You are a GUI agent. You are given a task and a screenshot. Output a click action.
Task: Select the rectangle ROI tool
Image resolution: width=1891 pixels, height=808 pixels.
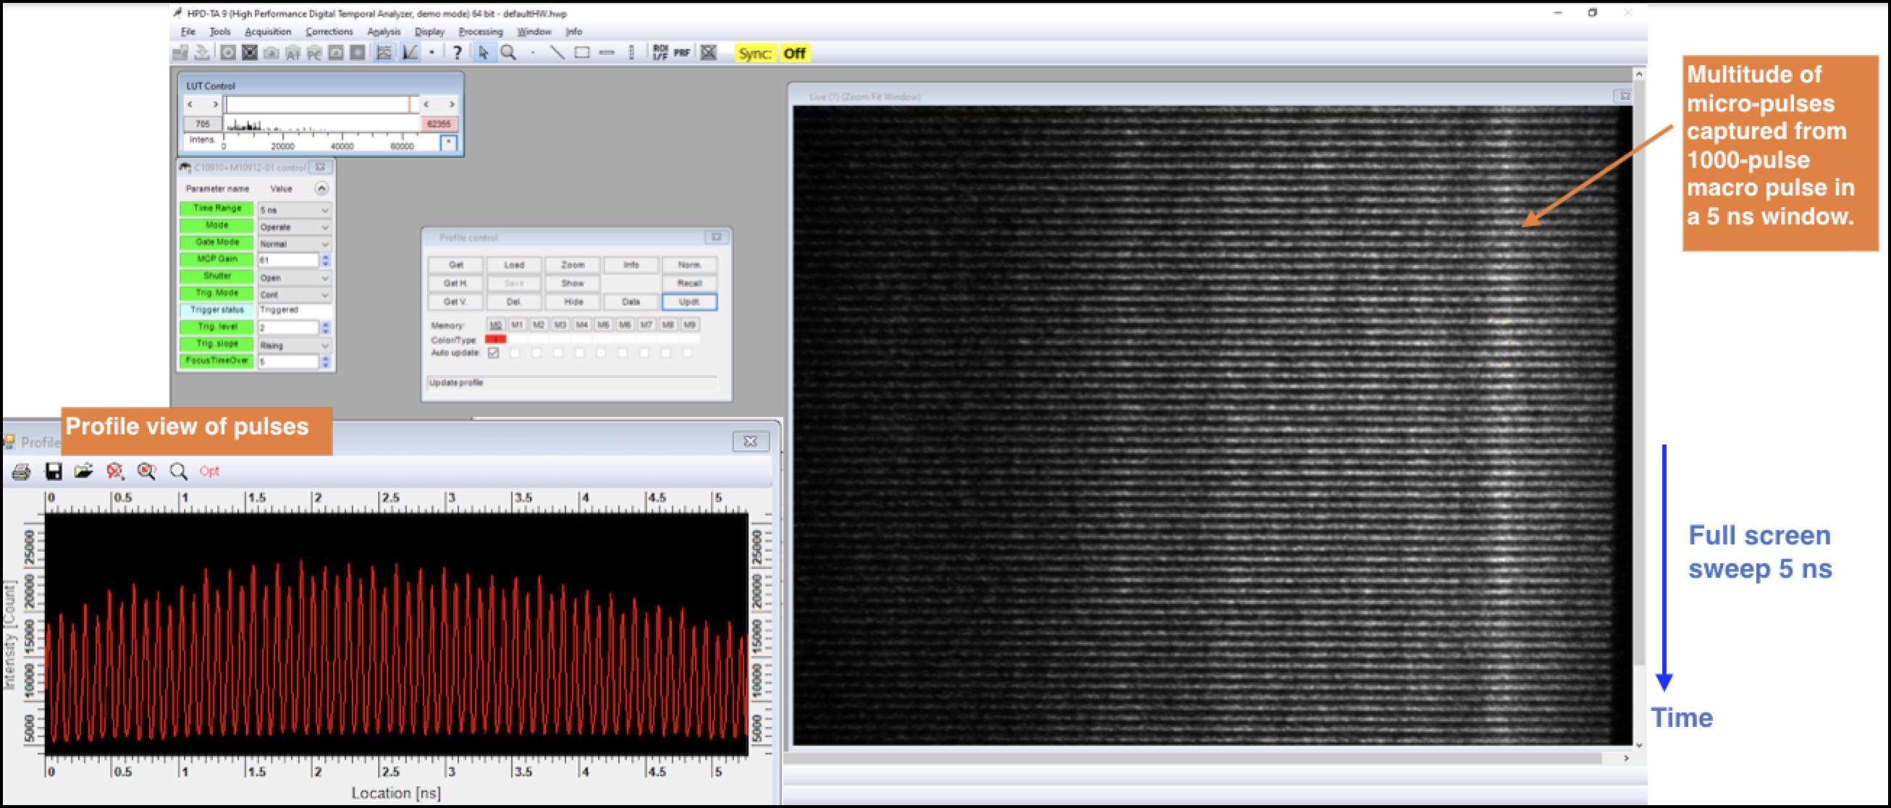[582, 53]
